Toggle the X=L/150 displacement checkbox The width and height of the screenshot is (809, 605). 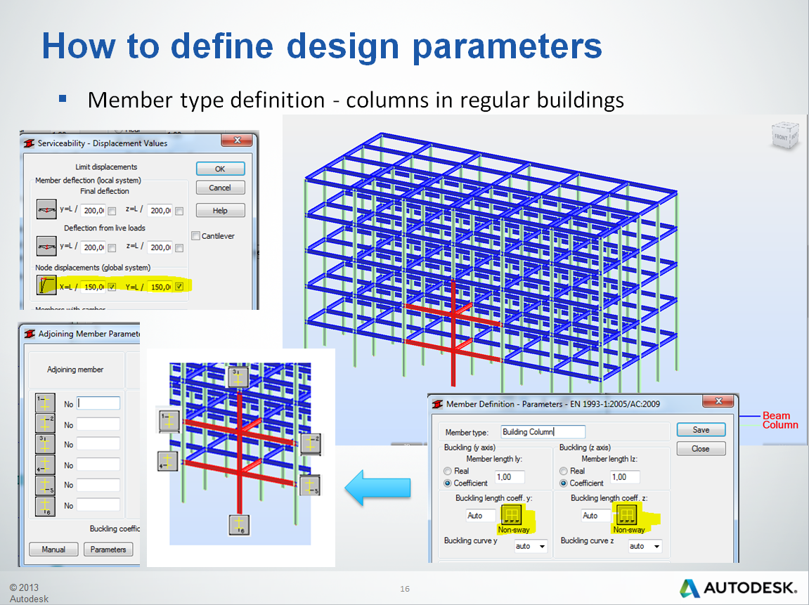pos(112,287)
